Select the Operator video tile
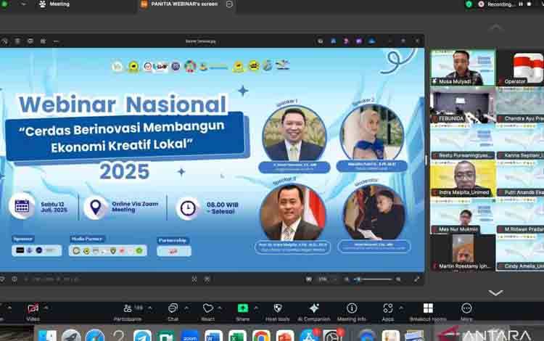 coord(520,67)
